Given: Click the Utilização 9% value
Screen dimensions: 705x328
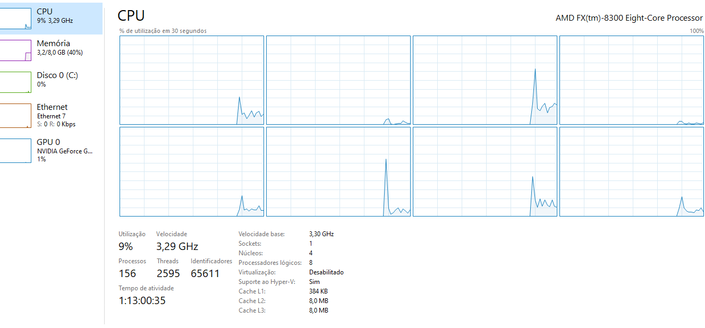Looking at the screenshot, I should click(x=125, y=246).
